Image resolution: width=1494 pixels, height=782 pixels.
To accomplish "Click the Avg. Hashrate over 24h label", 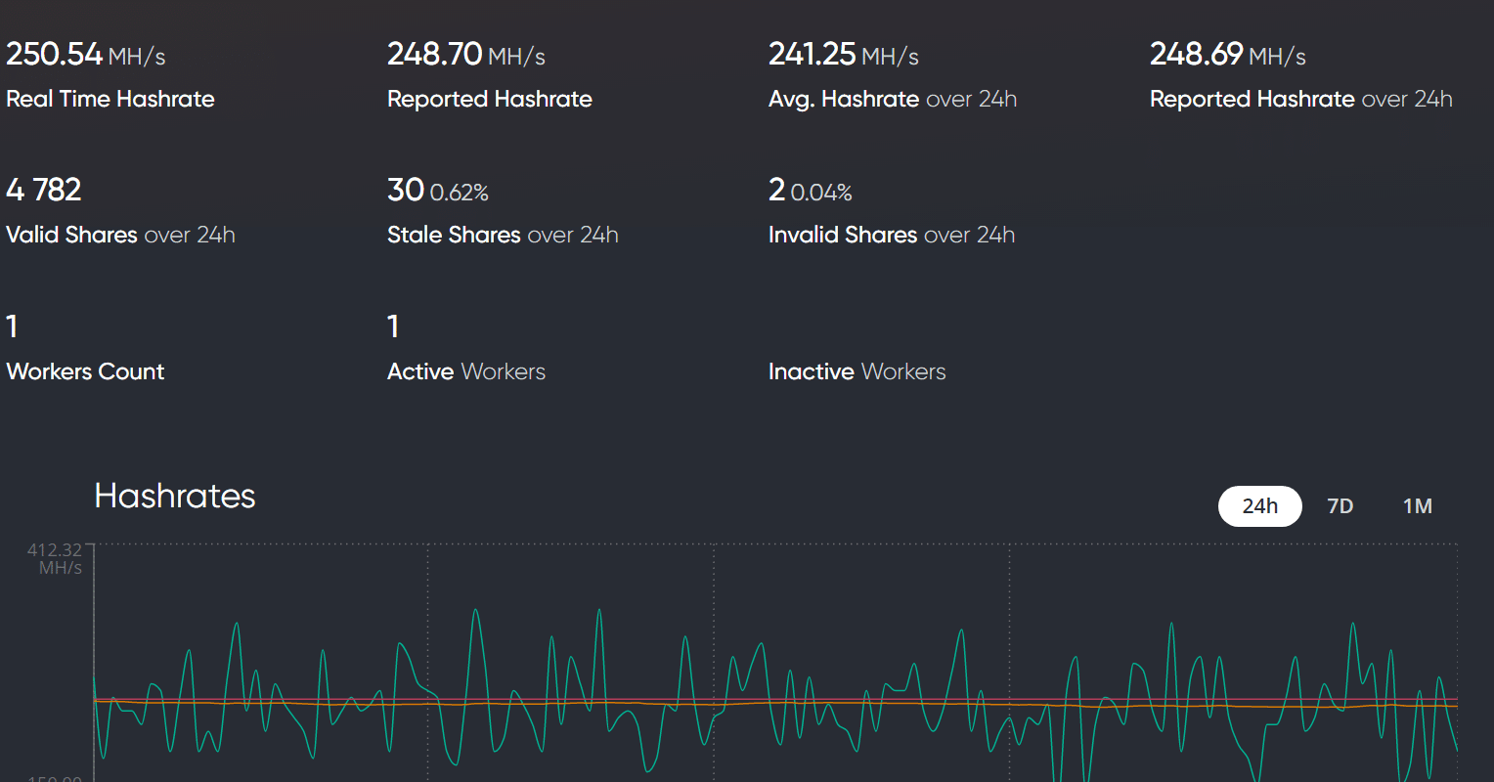I will (x=893, y=99).
